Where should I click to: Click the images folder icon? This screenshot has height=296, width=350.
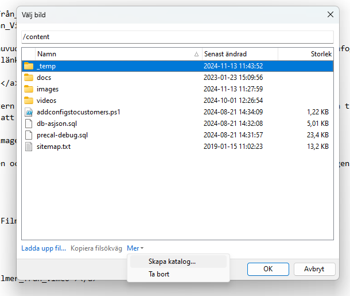[x=29, y=89]
